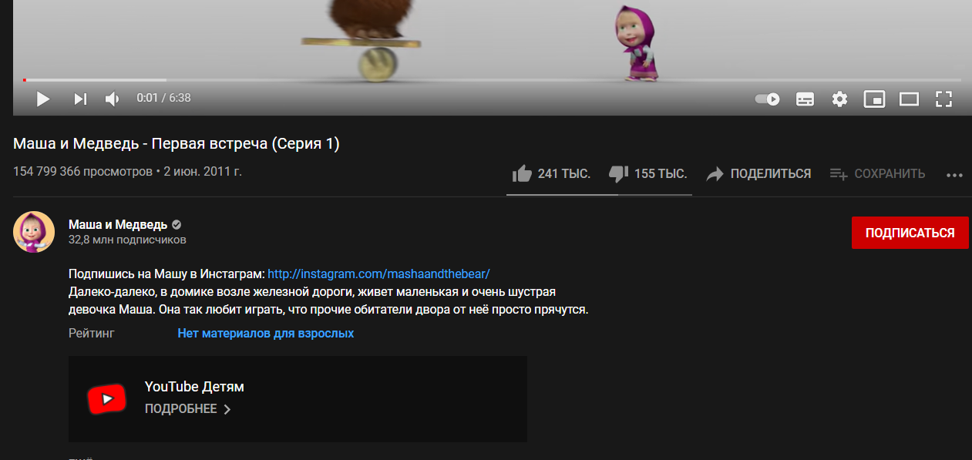Screen dimensions: 972x460
Task: Open the Маша и Медведь channel avatar
Action: click(34, 232)
